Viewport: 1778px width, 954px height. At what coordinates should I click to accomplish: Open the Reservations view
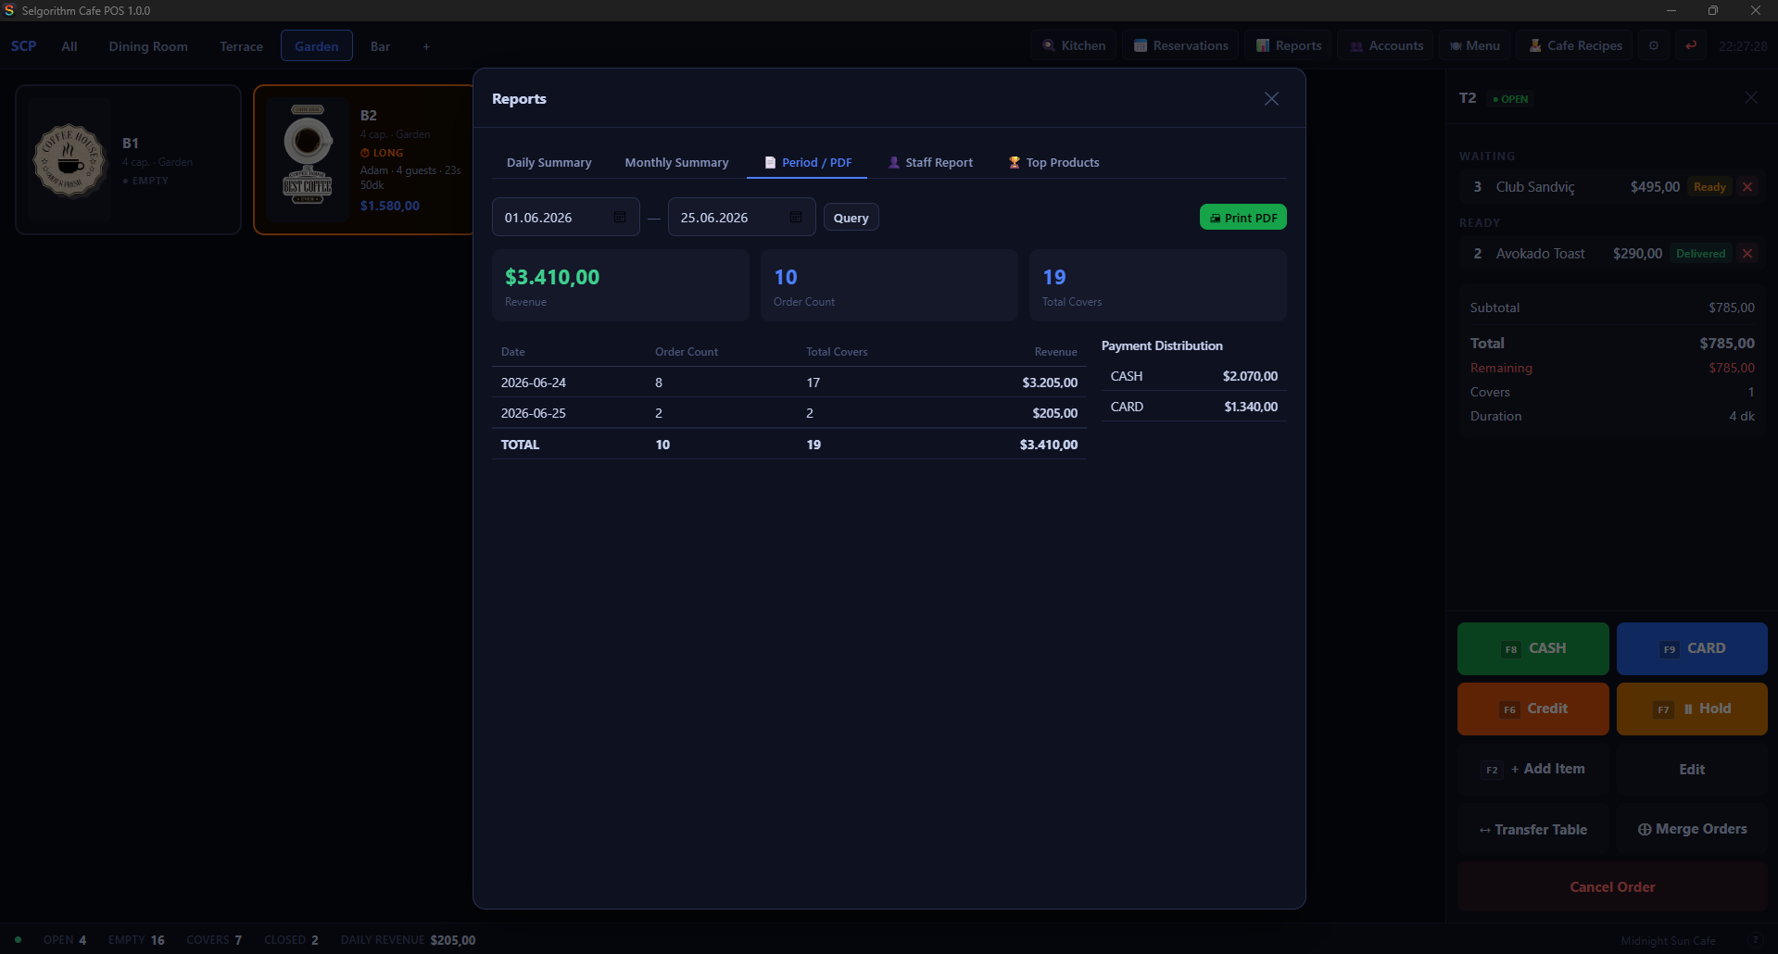1181,45
